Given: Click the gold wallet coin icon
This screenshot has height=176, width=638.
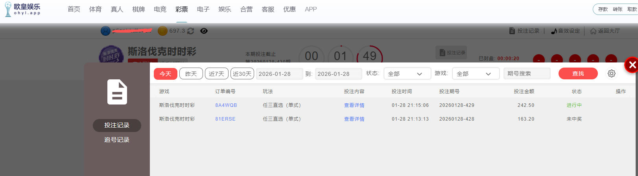Looking at the screenshot, I should pyautogui.click(x=162, y=31).
